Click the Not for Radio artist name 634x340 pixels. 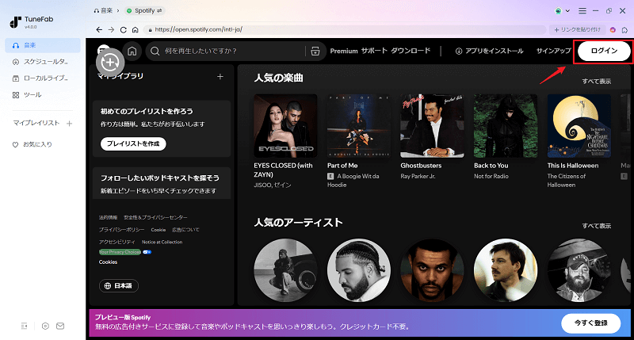pos(491,176)
